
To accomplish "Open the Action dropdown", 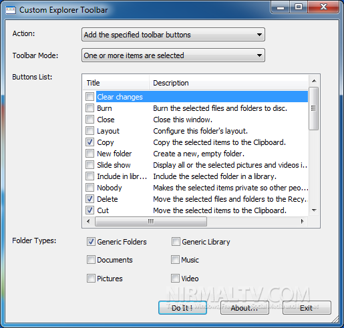I will click(173, 35).
